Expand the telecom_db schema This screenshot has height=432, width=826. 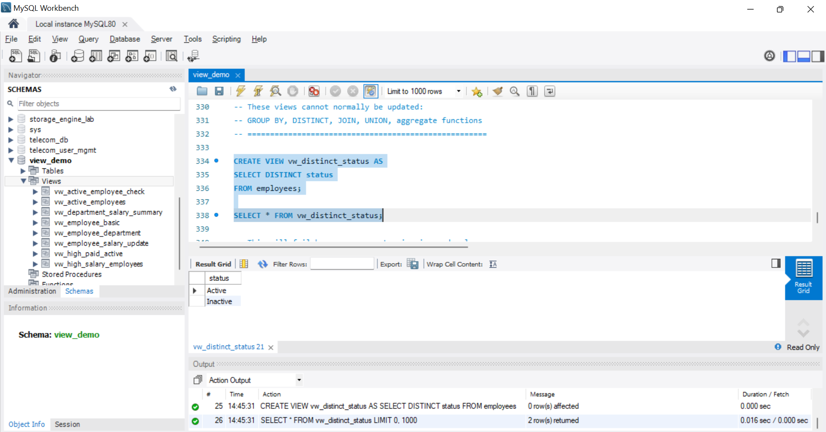click(11, 140)
